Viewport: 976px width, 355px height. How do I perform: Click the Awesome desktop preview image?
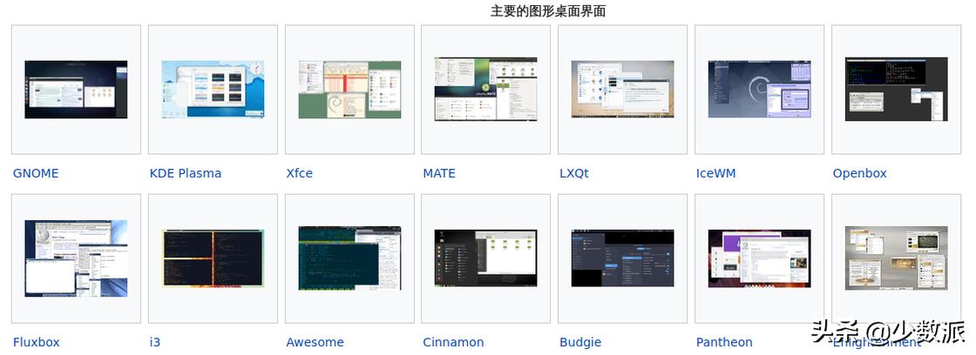(349, 258)
